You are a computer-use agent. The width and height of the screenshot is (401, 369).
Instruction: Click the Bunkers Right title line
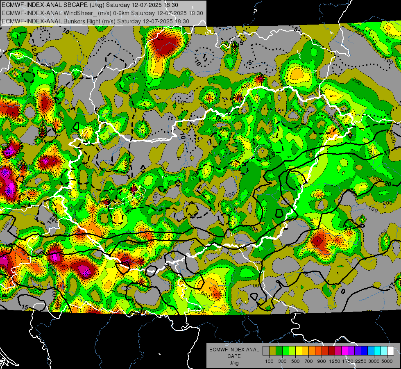click(95, 21)
